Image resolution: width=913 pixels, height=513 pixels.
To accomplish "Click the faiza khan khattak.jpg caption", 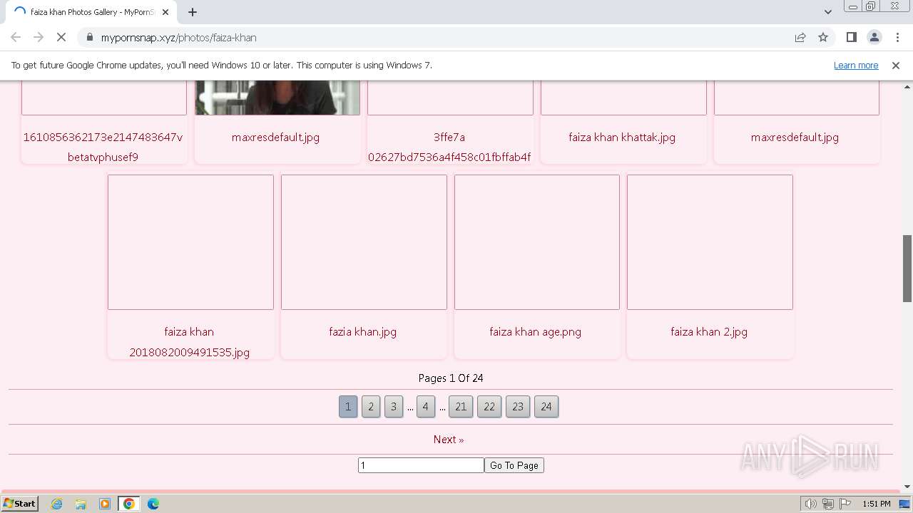I will 622,138.
